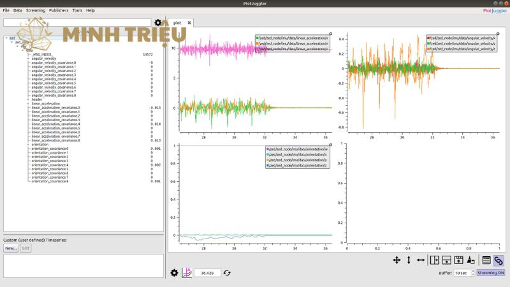Viewport: 510px width, 287px height.
Task: Click the vertical zoom arrows icon
Action: [x=409, y=260]
